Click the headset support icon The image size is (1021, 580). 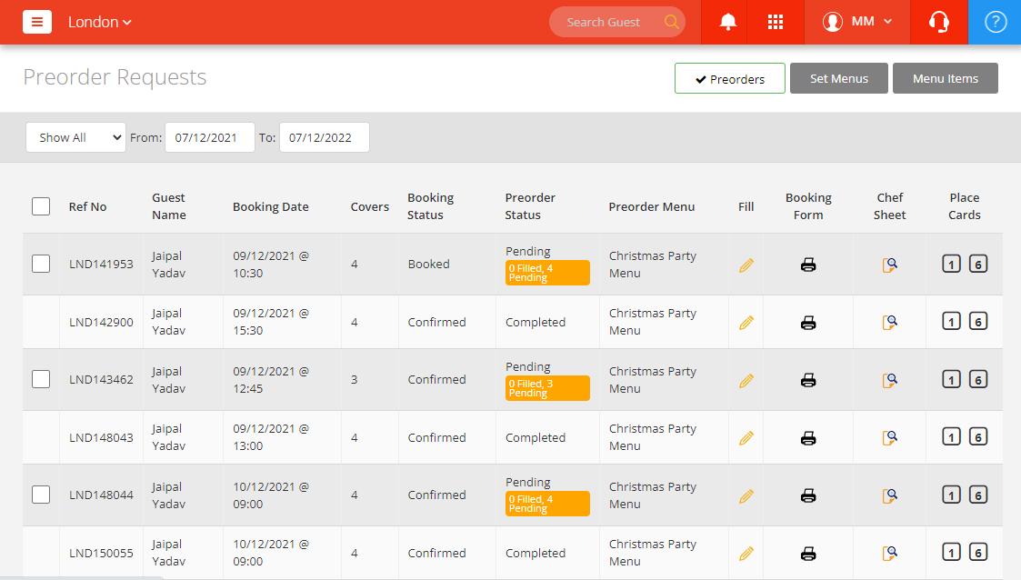(x=939, y=22)
